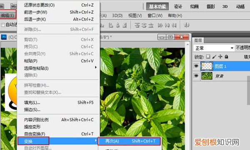This screenshot has height=150, width=250.
Task: Choose 粘贴(P) from the edit menu
Action: click(x=58, y=61)
